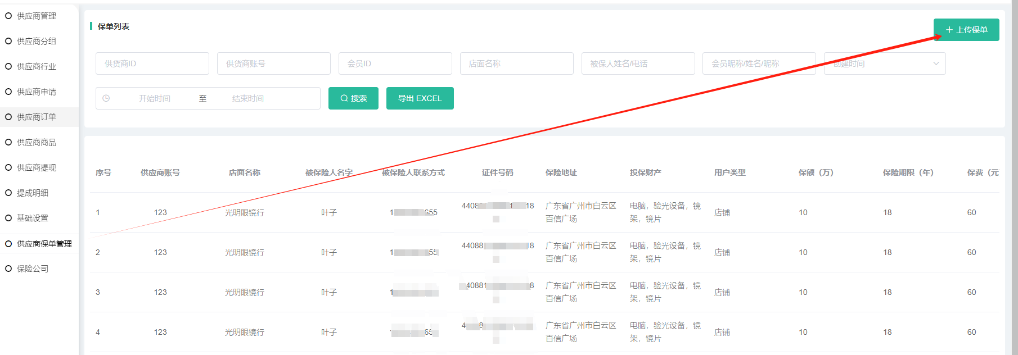Pick the 开始时间 start date field
This screenshot has height=355, width=1018.
pos(155,98)
